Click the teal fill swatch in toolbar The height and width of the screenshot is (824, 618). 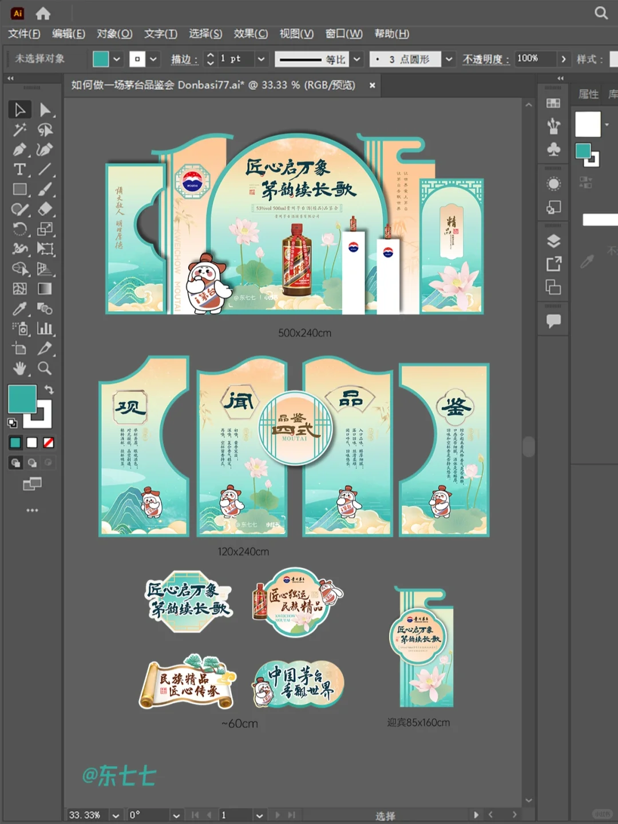22,399
